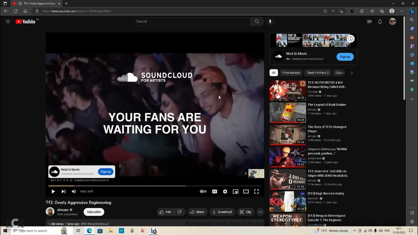Open more actions menu beside Clip
The width and height of the screenshot is (418, 235).
pyautogui.click(x=260, y=212)
